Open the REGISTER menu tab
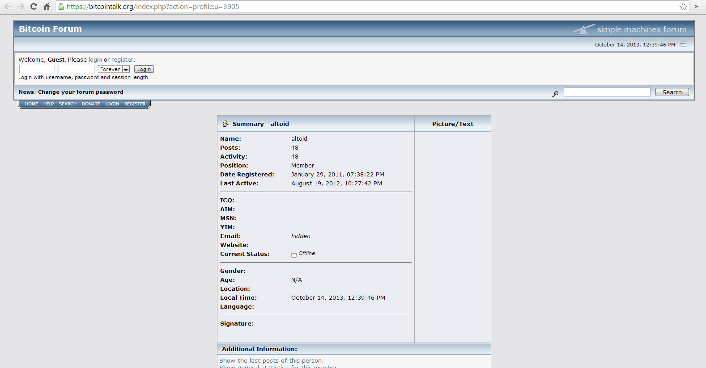The image size is (706, 368). (x=135, y=104)
